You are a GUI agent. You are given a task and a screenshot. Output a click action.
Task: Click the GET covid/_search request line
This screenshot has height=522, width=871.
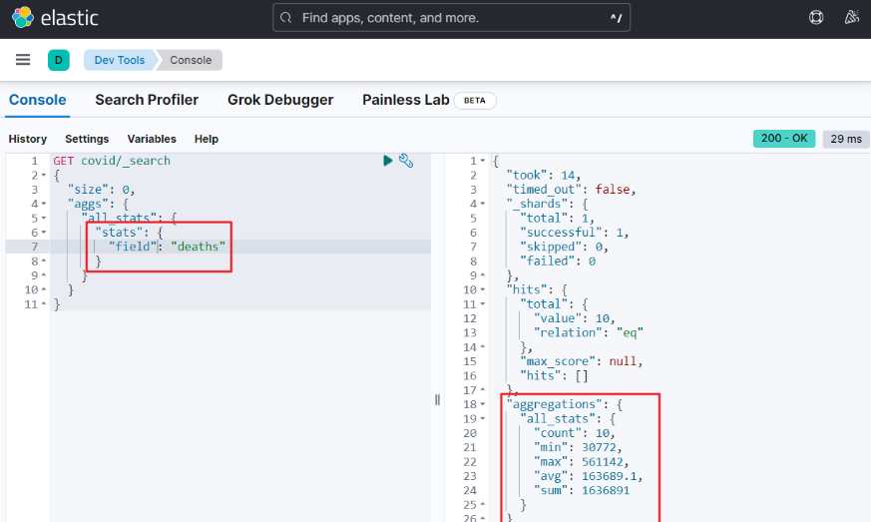click(x=112, y=161)
